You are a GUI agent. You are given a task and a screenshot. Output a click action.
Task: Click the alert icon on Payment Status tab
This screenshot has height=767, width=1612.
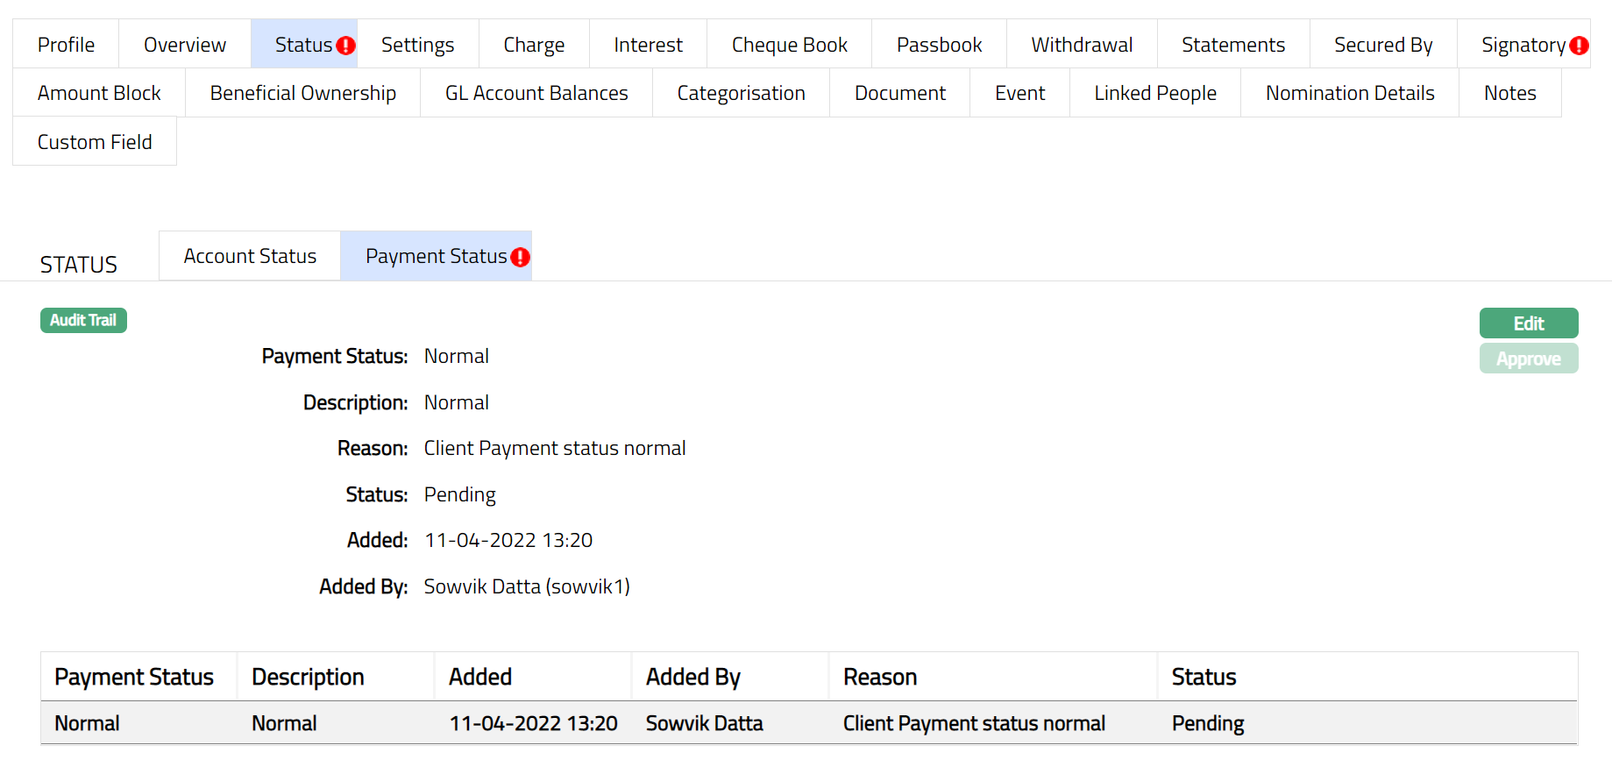pyautogui.click(x=520, y=257)
